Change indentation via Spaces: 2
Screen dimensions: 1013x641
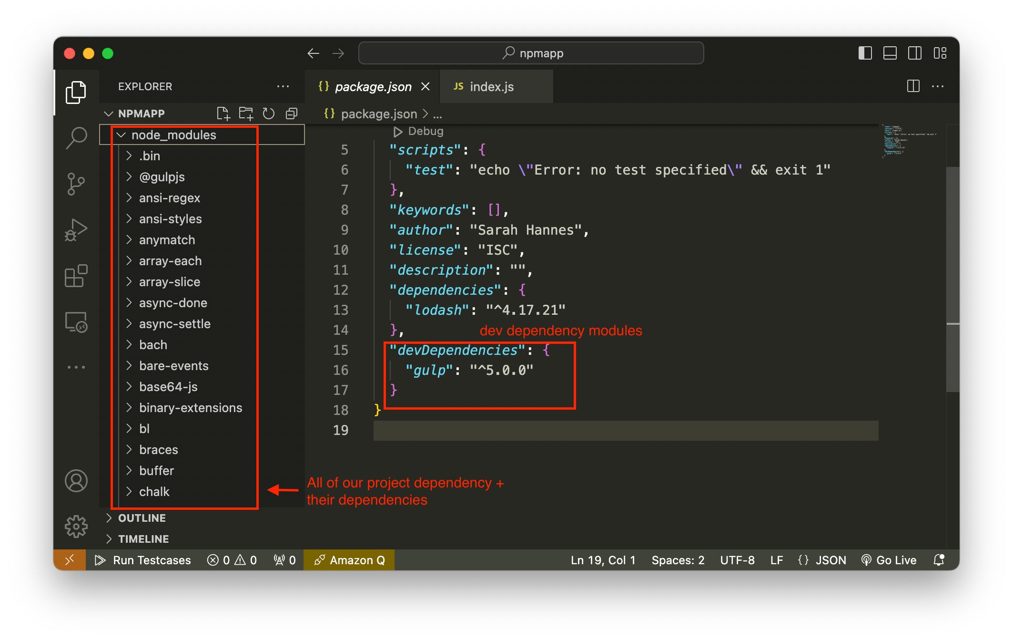[x=678, y=560]
